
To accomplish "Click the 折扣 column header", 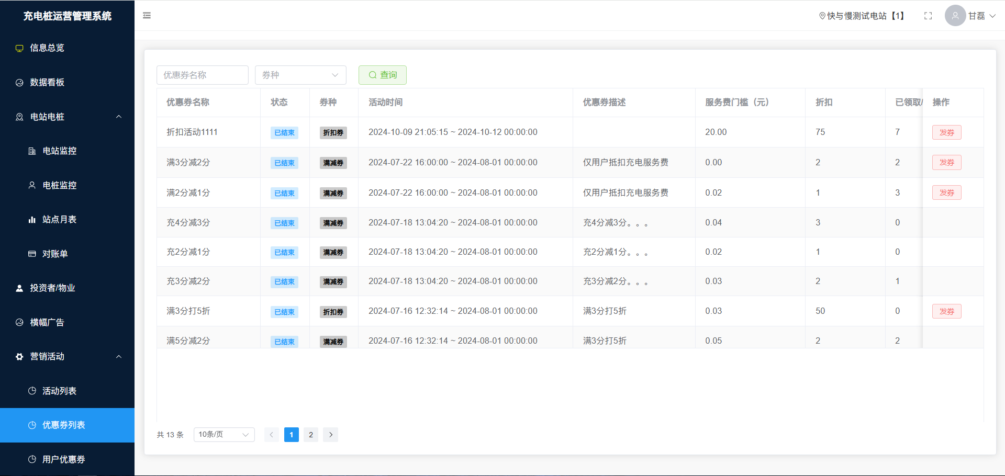I will tap(824, 102).
